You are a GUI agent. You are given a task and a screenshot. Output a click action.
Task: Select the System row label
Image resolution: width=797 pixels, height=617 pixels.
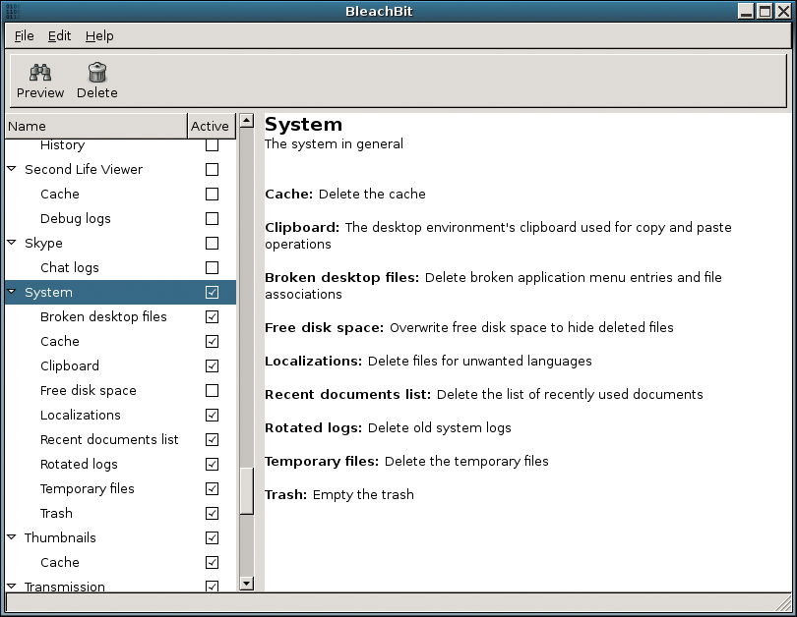(x=49, y=292)
